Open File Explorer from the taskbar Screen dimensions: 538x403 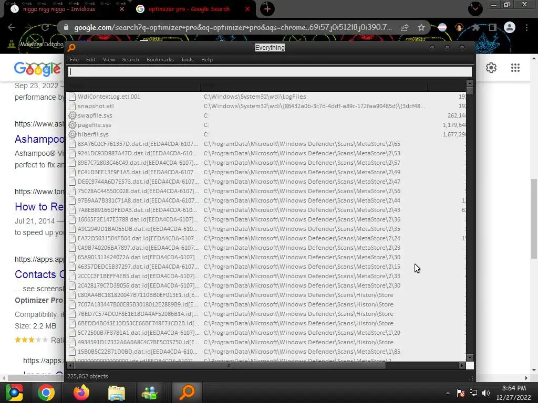pos(117,393)
